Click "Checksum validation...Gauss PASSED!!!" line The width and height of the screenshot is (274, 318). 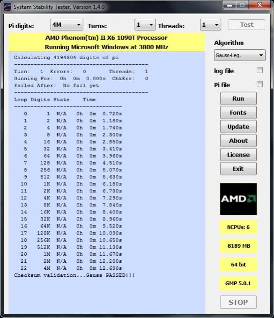point(74,275)
